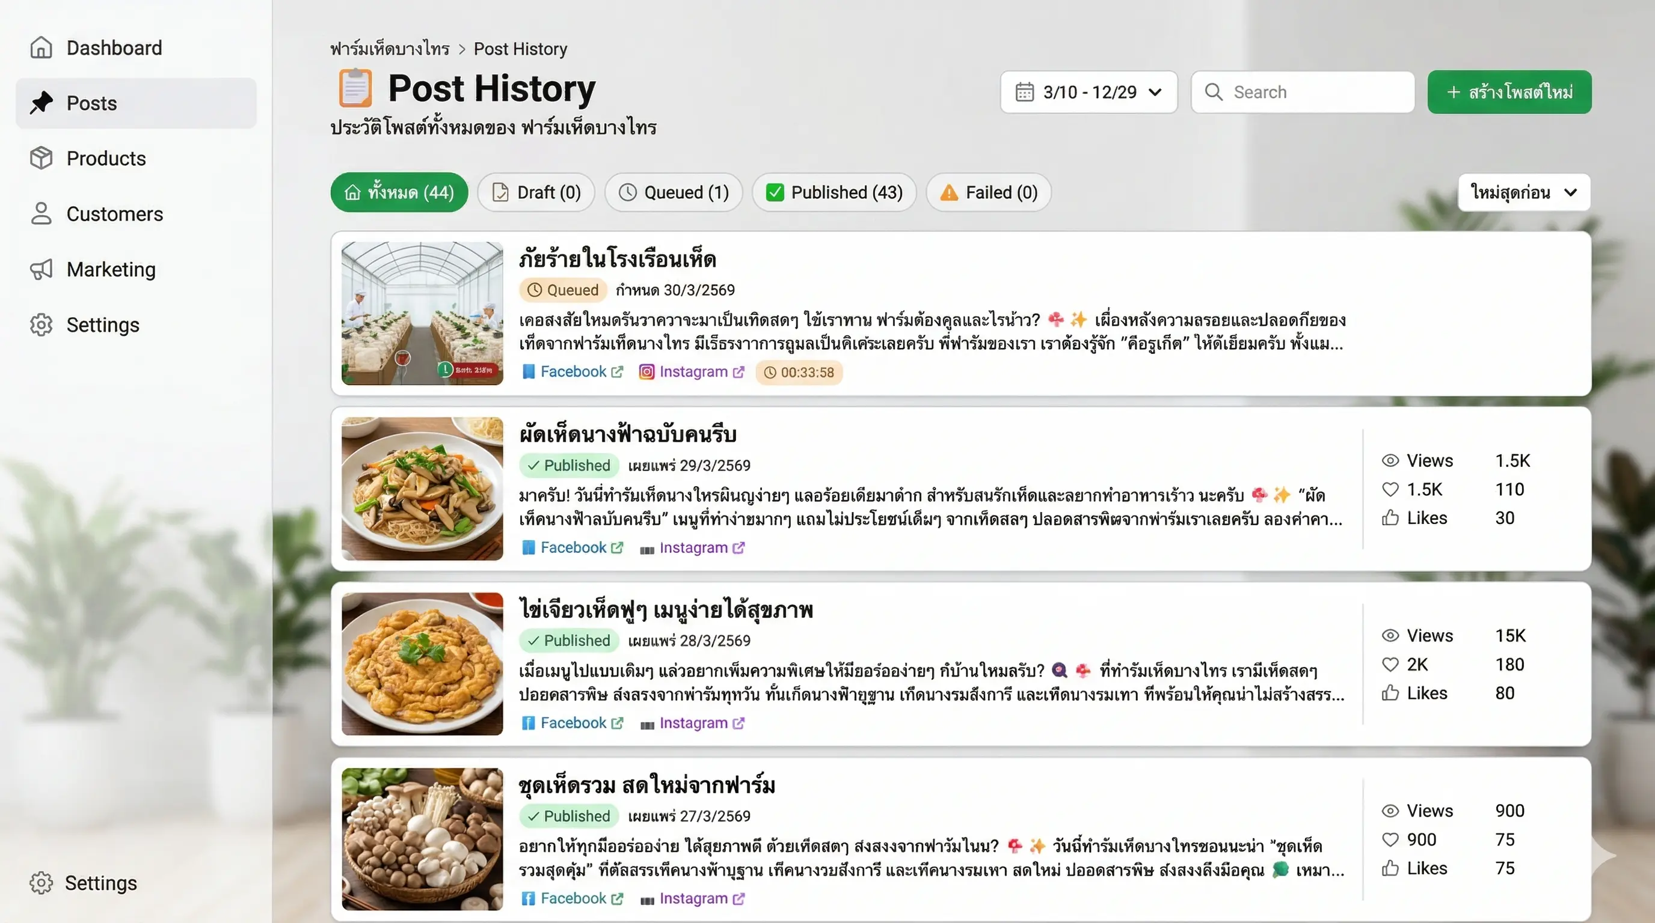Click thumbs-up Likes icon on ผัดเห็ดนางฟ้า post

[1390, 517]
